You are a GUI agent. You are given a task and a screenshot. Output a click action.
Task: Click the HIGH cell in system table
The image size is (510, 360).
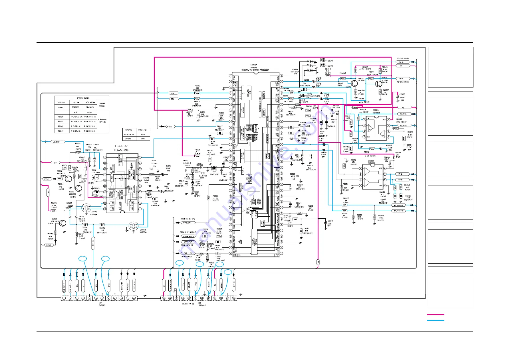[x=143, y=134]
